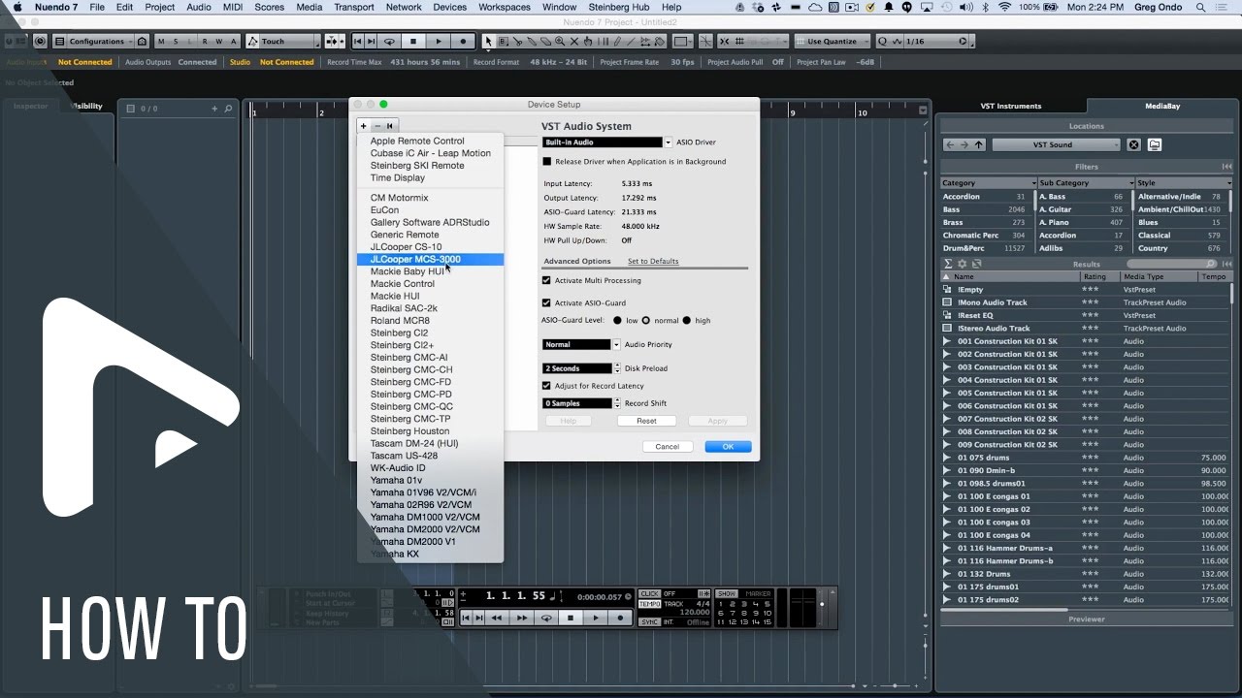Open the Steinberg Hub menu
The image size is (1242, 698).
(619, 7)
